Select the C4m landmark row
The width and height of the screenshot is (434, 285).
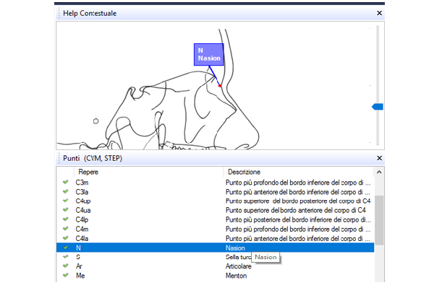click(215, 229)
